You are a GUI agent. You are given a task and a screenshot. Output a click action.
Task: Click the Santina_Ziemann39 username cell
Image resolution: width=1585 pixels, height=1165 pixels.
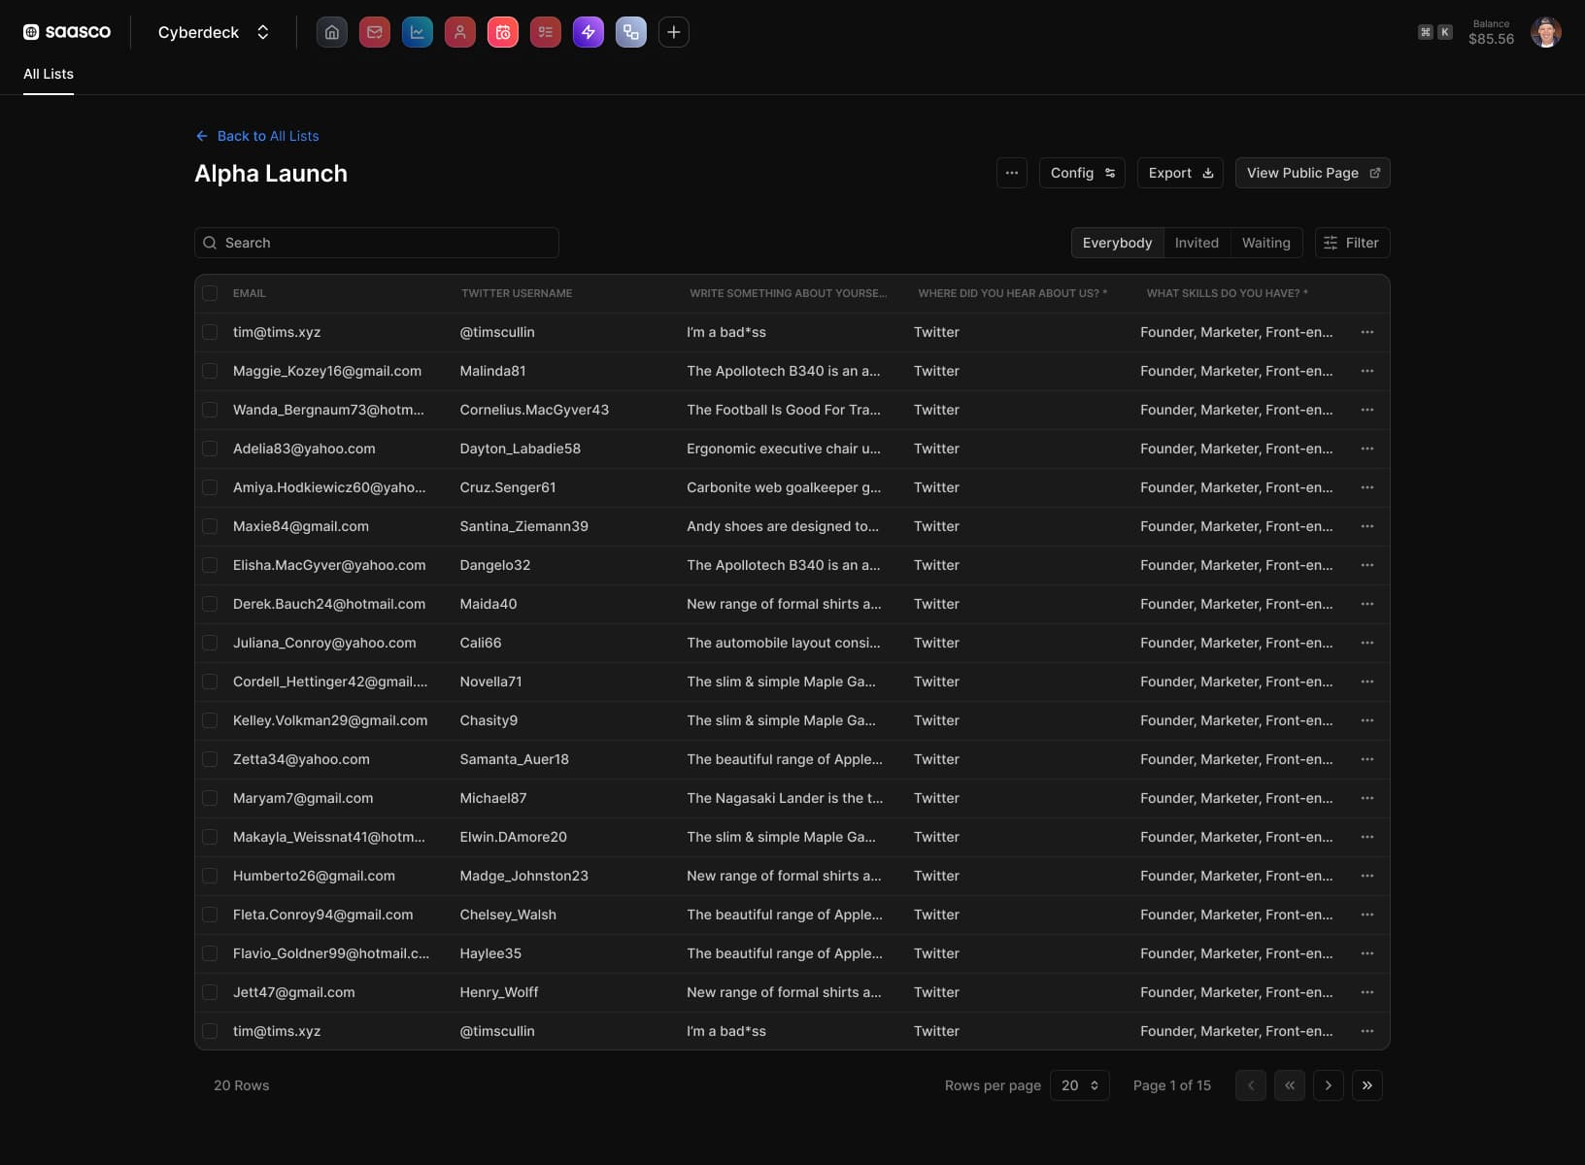tap(523, 526)
